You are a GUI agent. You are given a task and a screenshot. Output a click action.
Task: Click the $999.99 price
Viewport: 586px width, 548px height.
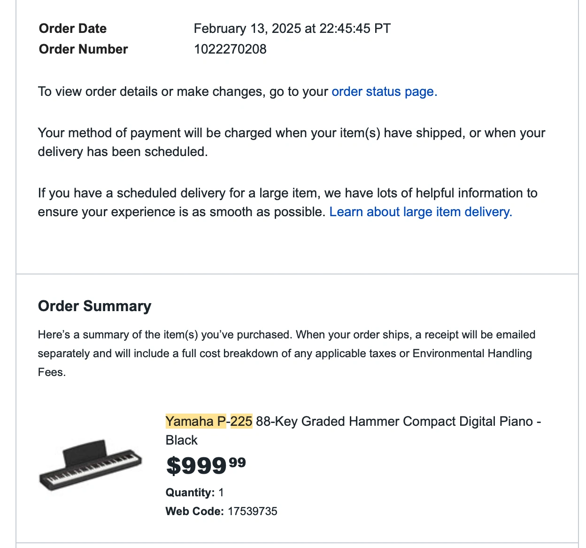pos(206,465)
